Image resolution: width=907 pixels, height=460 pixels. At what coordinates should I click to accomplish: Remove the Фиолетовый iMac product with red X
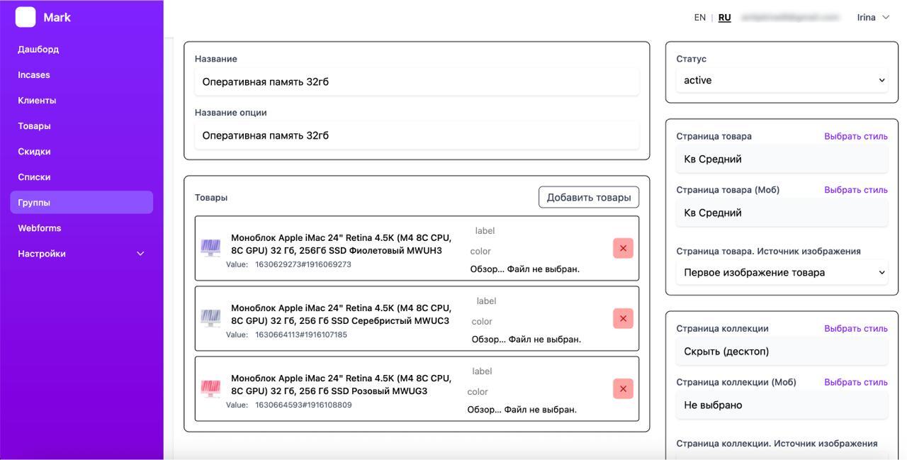click(x=623, y=248)
